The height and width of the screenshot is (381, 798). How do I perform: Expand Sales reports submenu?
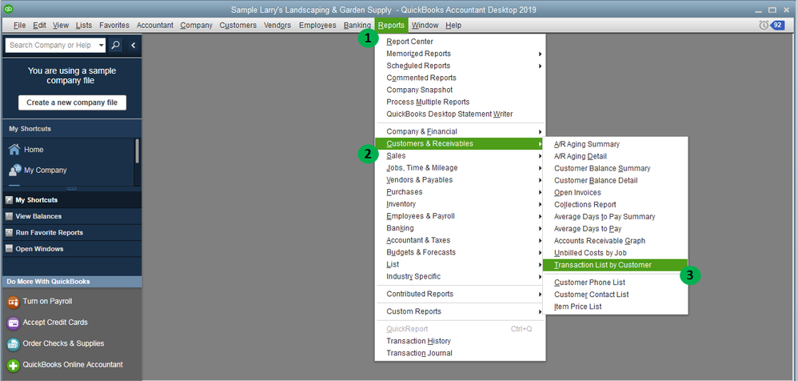[x=540, y=156]
